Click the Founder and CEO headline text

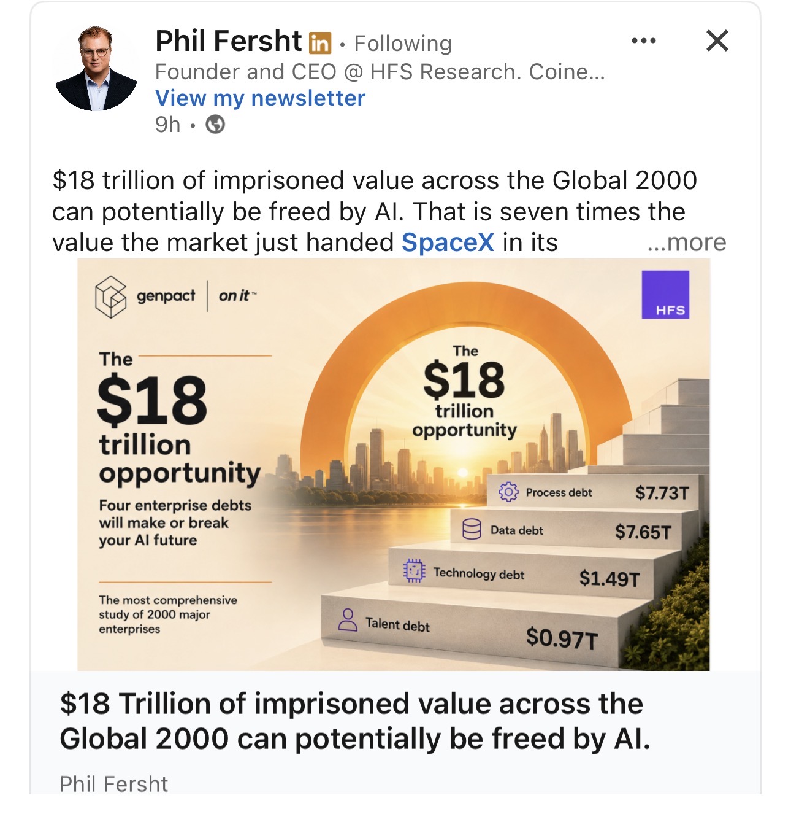(380, 72)
